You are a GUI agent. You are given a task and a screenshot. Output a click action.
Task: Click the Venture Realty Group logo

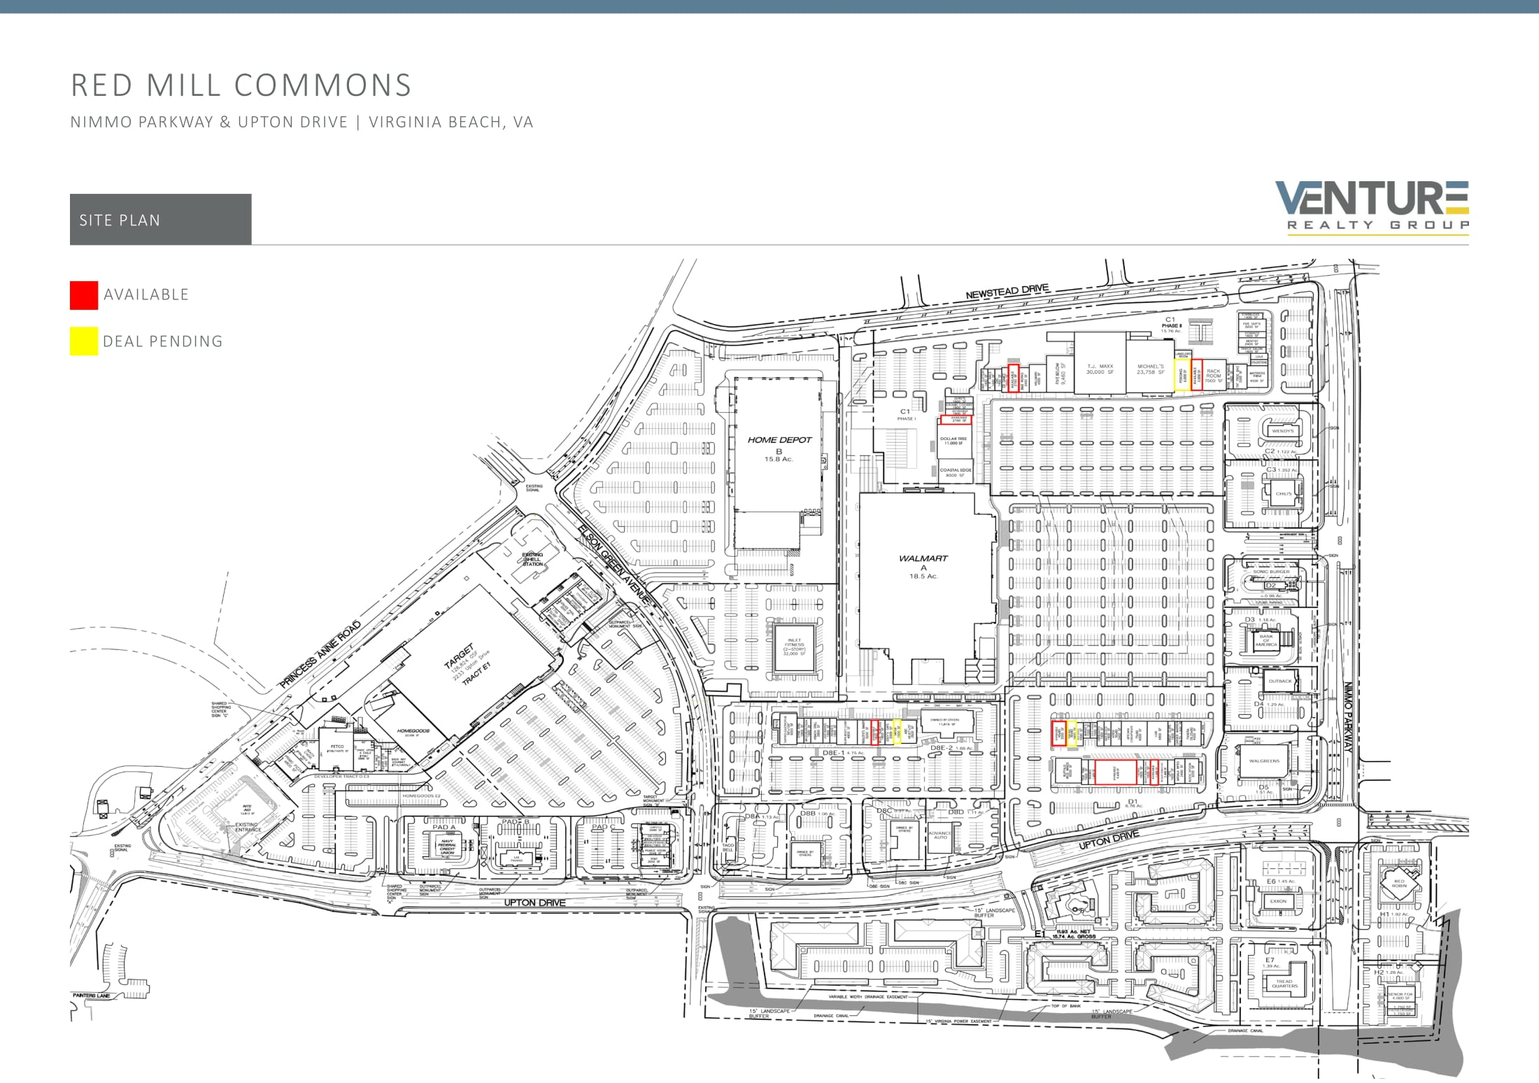click(x=1372, y=208)
